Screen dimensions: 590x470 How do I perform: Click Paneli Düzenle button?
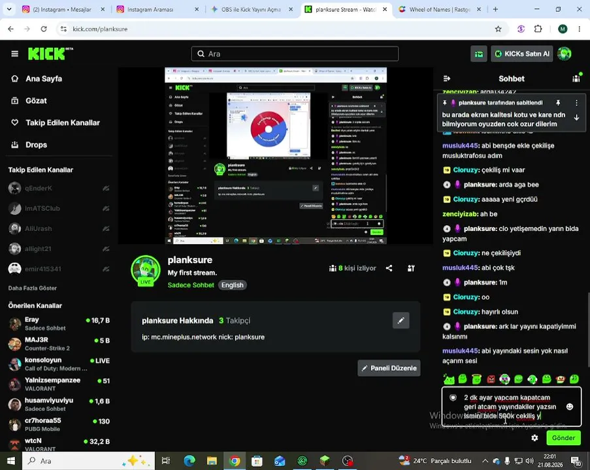pyautogui.click(x=389, y=368)
